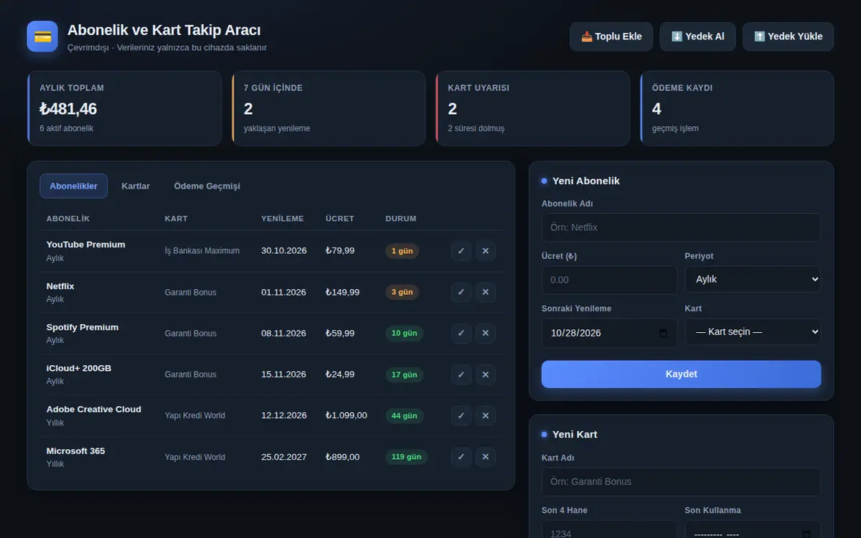Click the X icon for YouTube Premium
The width and height of the screenshot is (861, 538).
pos(486,251)
